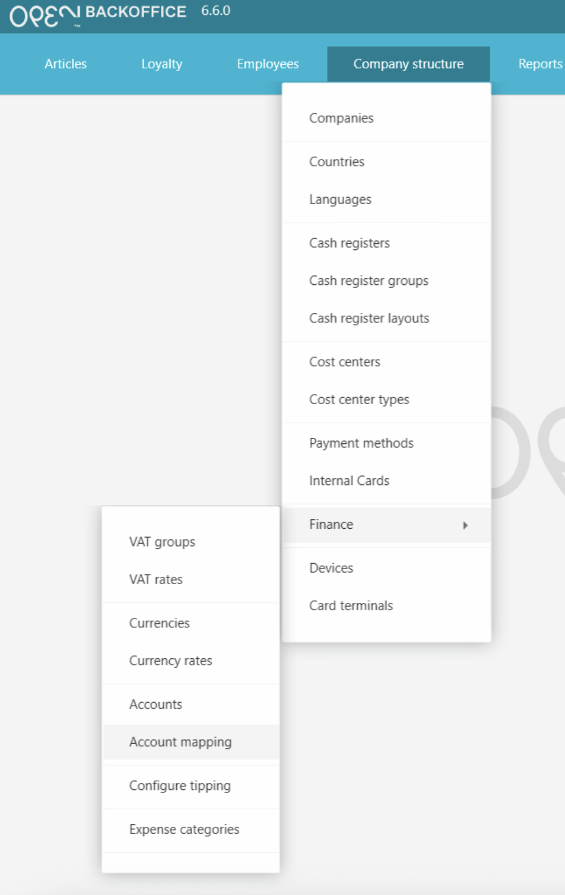The height and width of the screenshot is (895, 565).
Task: Open Cash registers page
Action: point(350,243)
